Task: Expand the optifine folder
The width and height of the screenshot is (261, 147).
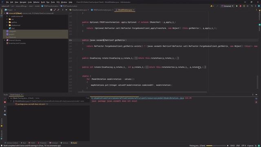Action: click(x=7, y=22)
